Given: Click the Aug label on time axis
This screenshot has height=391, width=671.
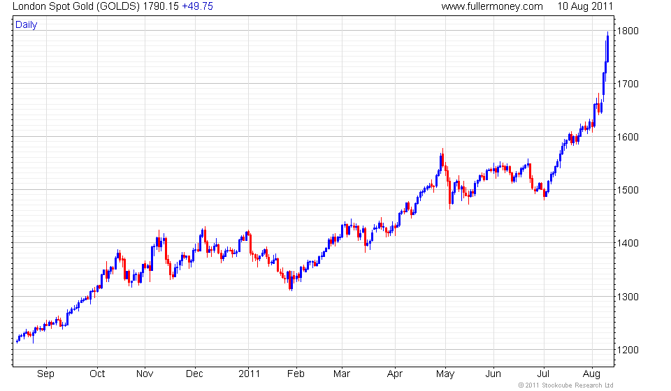Looking at the screenshot, I should pos(593,374).
